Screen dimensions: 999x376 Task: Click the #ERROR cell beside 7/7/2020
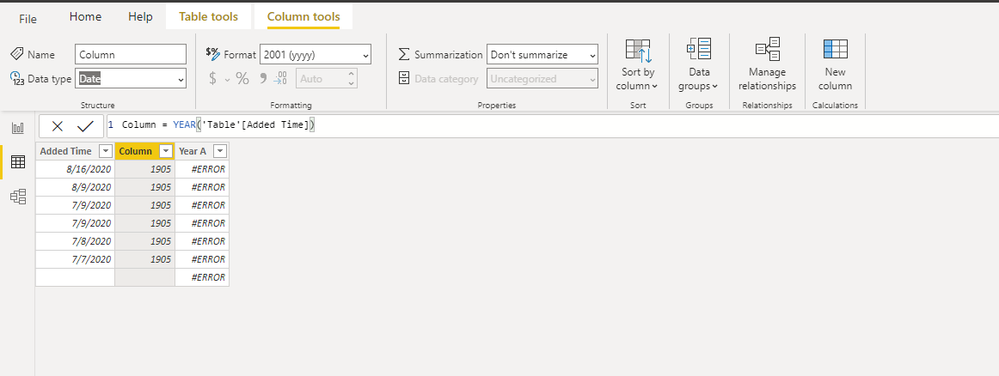coord(202,259)
